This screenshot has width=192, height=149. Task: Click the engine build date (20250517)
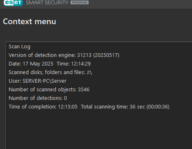point(106,55)
